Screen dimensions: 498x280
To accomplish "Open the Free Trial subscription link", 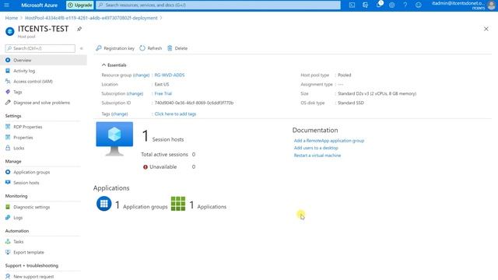I will coord(163,93).
